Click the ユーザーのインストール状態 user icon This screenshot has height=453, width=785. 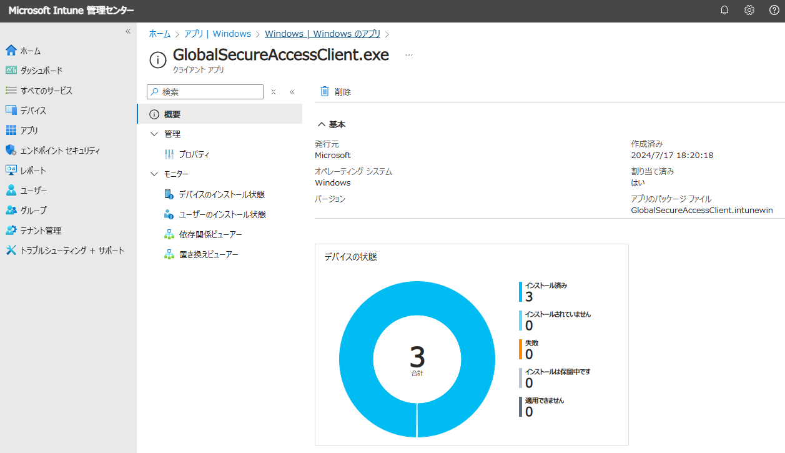point(169,214)
